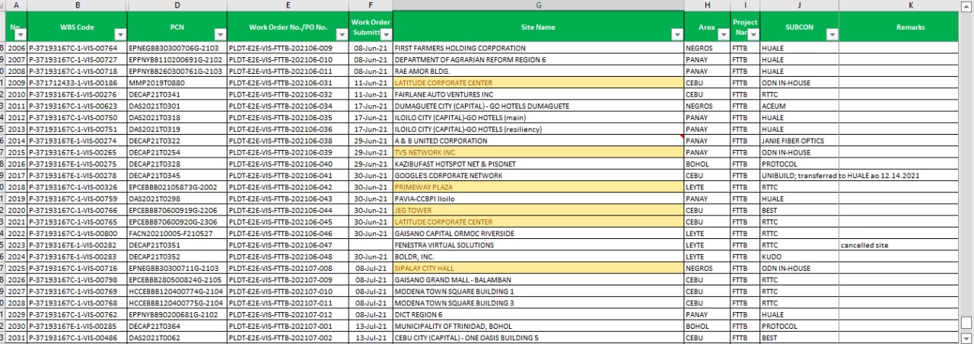The height and width of the screenshot is (344, 974).
Task: Select column D header
Action: pyautogui.click(x=177, y=5)
